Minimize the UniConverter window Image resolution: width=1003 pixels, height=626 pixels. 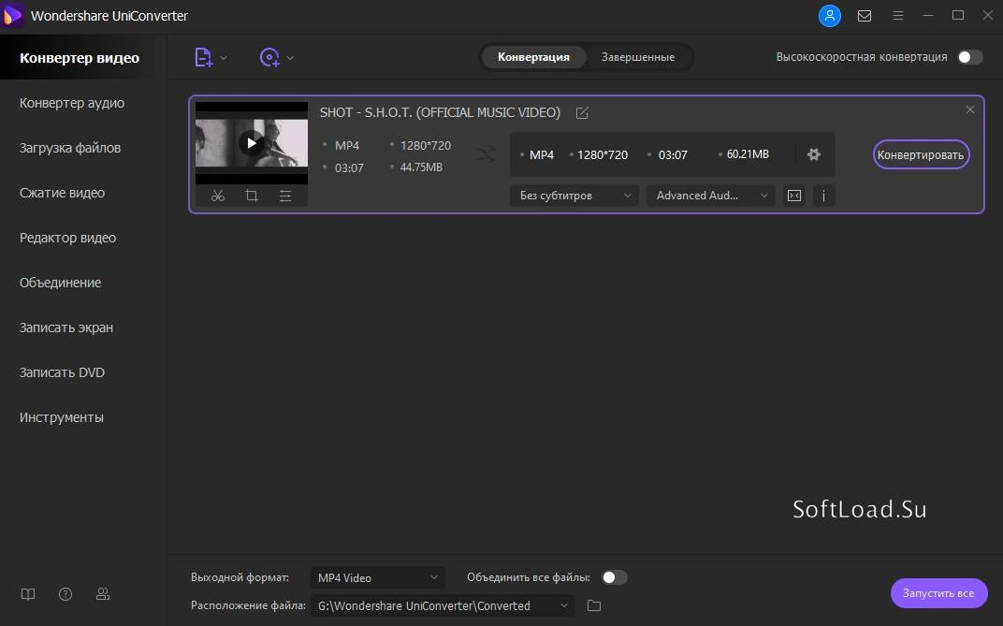[928, 16]
